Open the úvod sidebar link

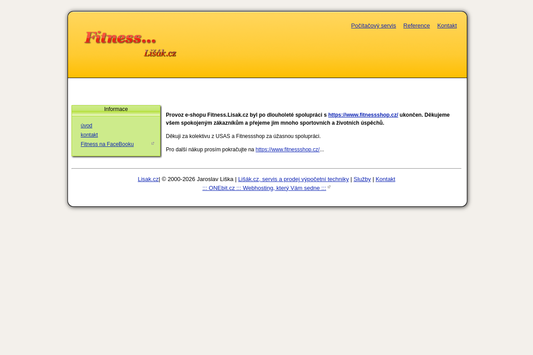tap(86, 126)
